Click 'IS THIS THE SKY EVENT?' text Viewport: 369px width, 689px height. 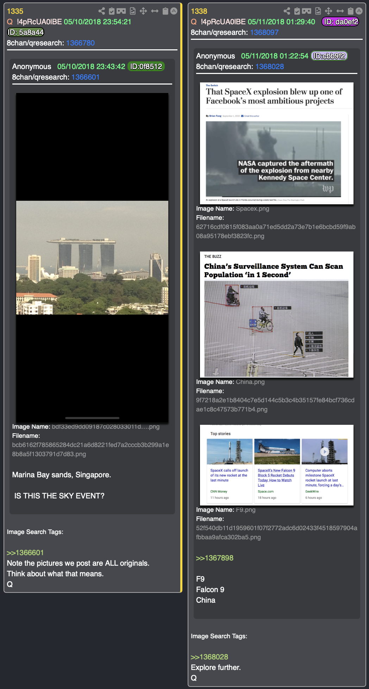59,496
